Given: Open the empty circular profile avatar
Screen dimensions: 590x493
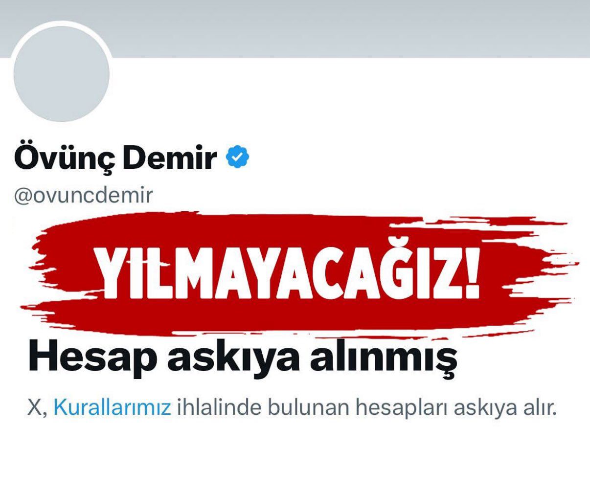Looking at the screenshot, I should click(x=62, y=74).
